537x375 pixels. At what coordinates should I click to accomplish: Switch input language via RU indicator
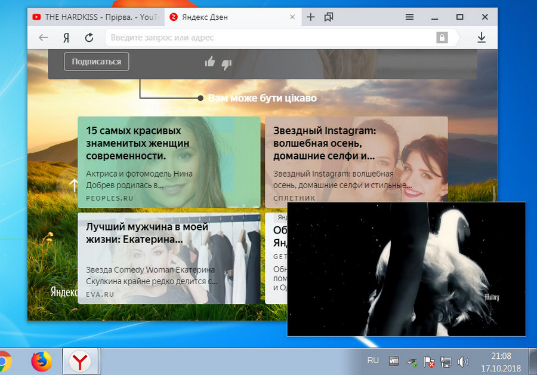(373, 361)
